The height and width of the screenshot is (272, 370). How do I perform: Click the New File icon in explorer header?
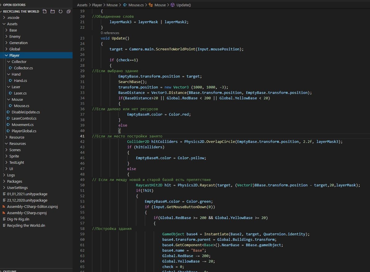pyautogui.click(x=45, y=11)
